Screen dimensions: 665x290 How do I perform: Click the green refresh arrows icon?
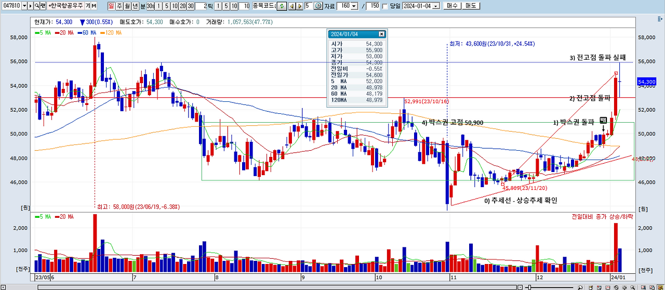(282, 6)
